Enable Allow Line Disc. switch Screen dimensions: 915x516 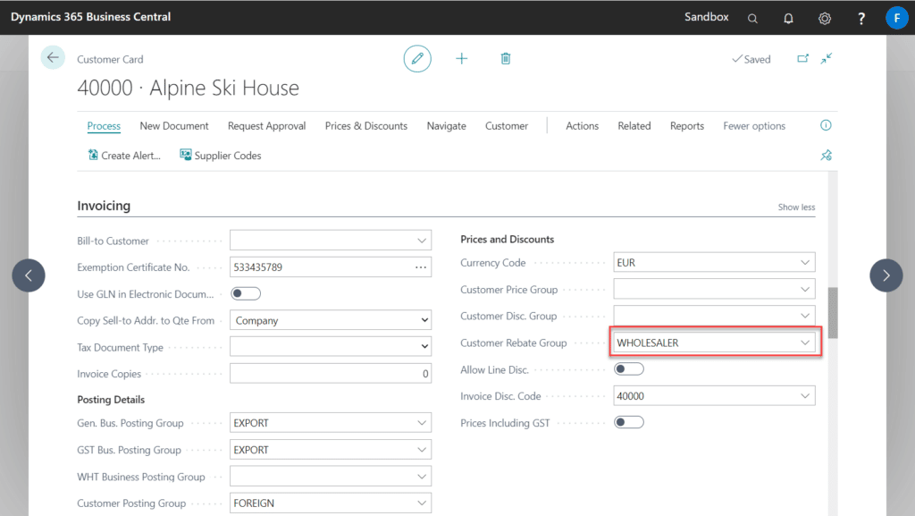(x=628, y=368)
